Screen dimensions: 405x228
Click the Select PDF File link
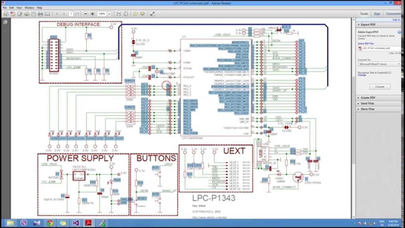[365, 44]
